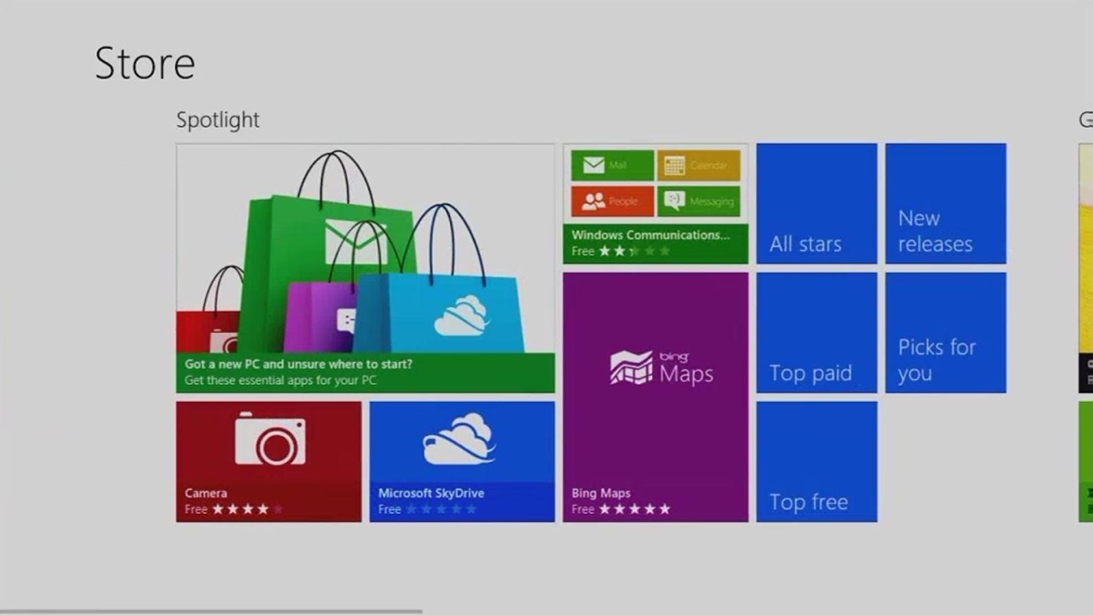The width and height of the screenshot is (1093, 615).
Task: Open the Microsoft SkyDrive cloud icon tile
Action: 462,462
